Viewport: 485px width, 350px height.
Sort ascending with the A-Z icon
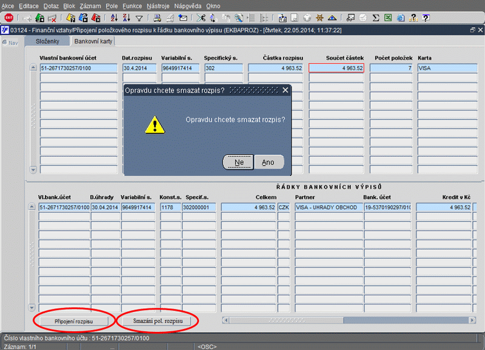coord(114,18)
